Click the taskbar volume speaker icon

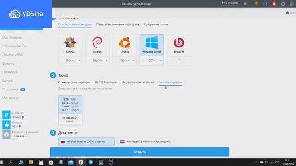[x=266, y=162]
